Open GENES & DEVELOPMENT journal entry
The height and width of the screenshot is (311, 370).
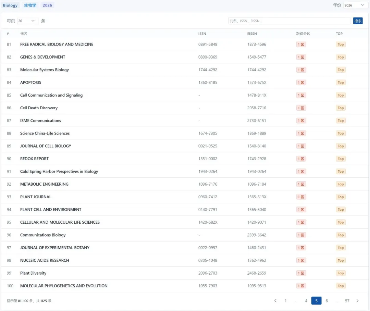pyautogui.click(x=42, y=57)
